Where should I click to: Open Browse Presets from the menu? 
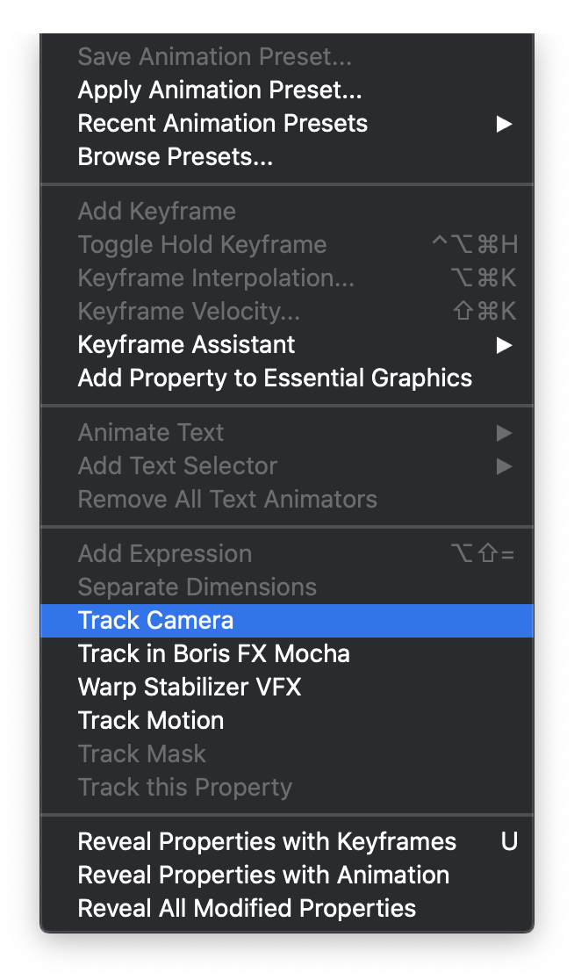click(175, 157)
